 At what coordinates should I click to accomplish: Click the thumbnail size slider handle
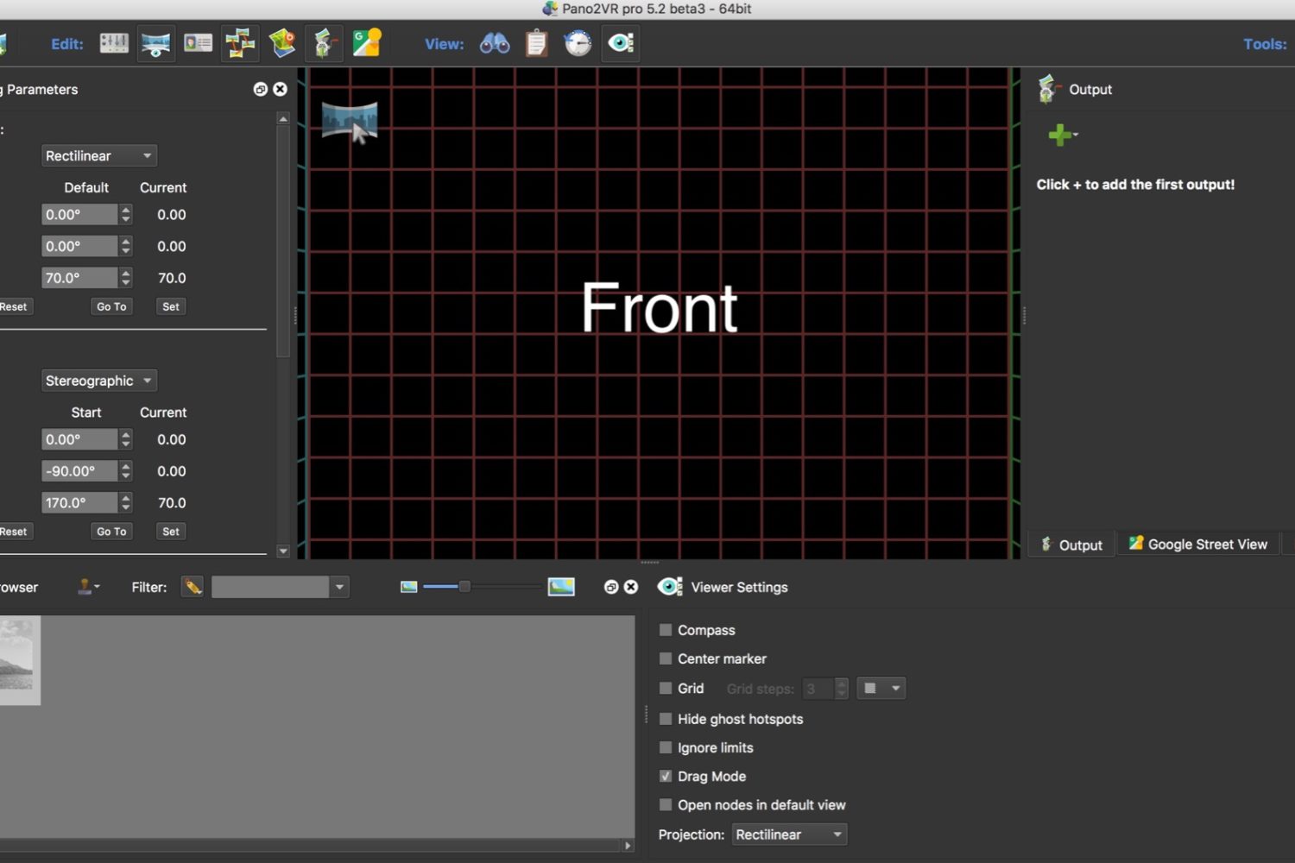(464, 587)
